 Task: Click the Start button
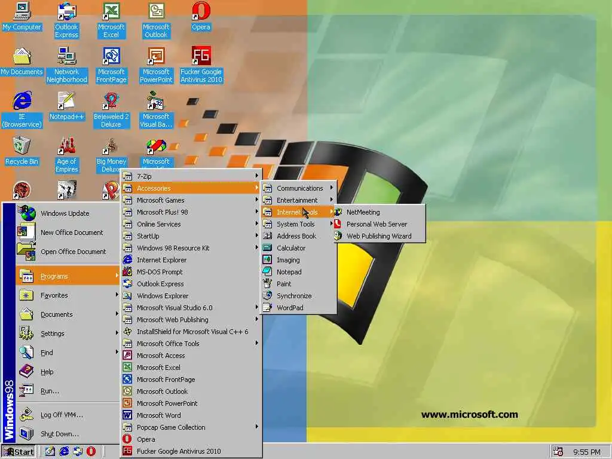click(19, 452)
